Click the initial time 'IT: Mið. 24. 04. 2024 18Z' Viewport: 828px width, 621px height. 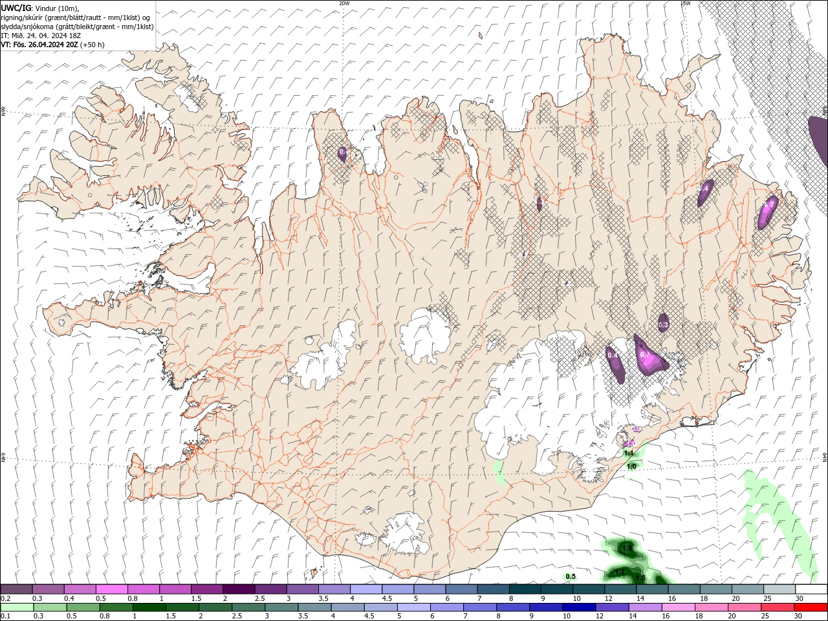coord(42,36)
